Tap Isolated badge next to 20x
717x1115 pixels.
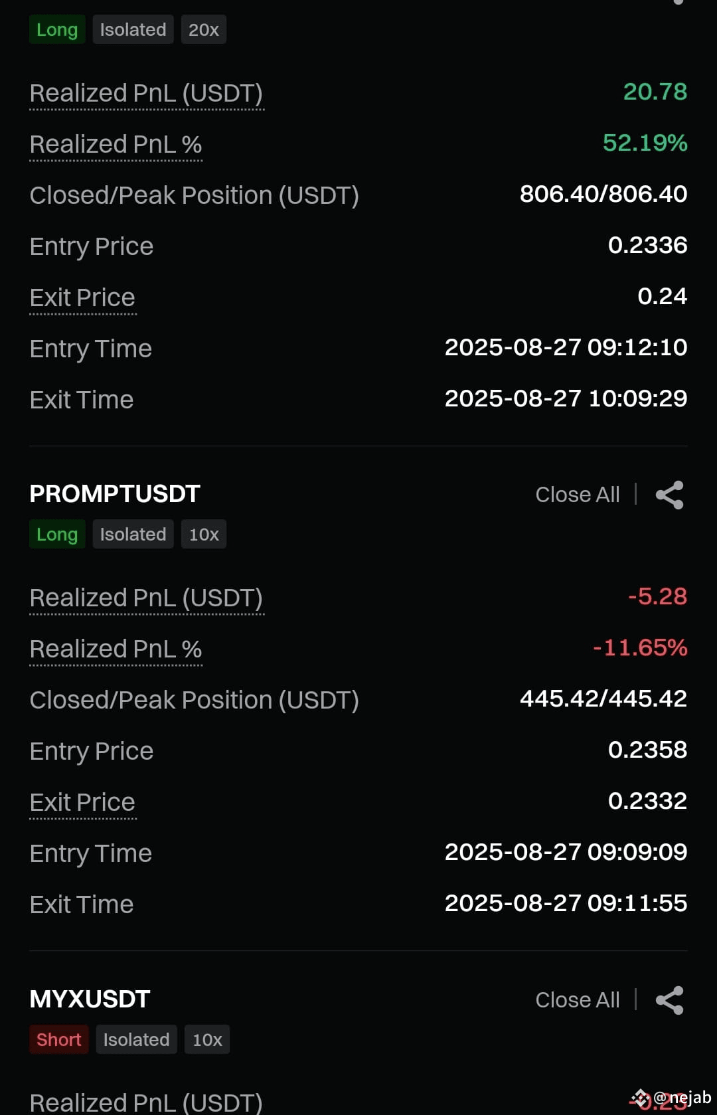(133, 29)
